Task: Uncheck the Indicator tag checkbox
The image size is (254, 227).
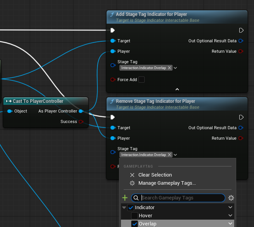Action: click(131, 208)
